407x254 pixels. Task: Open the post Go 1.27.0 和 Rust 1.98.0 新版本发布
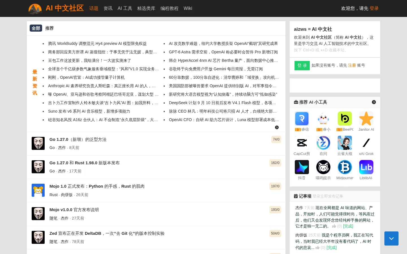(85, 163)
